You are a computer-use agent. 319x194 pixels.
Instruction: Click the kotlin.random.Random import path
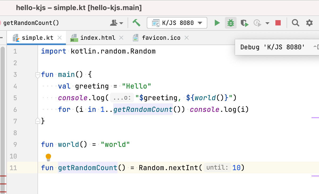click(x=113, y=51)
